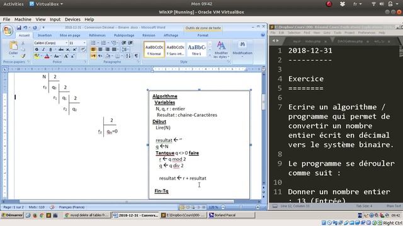Viewport: 403px width, 226px height.
Task: Clear formatting with the eraser icon
Action: point(83,50)
